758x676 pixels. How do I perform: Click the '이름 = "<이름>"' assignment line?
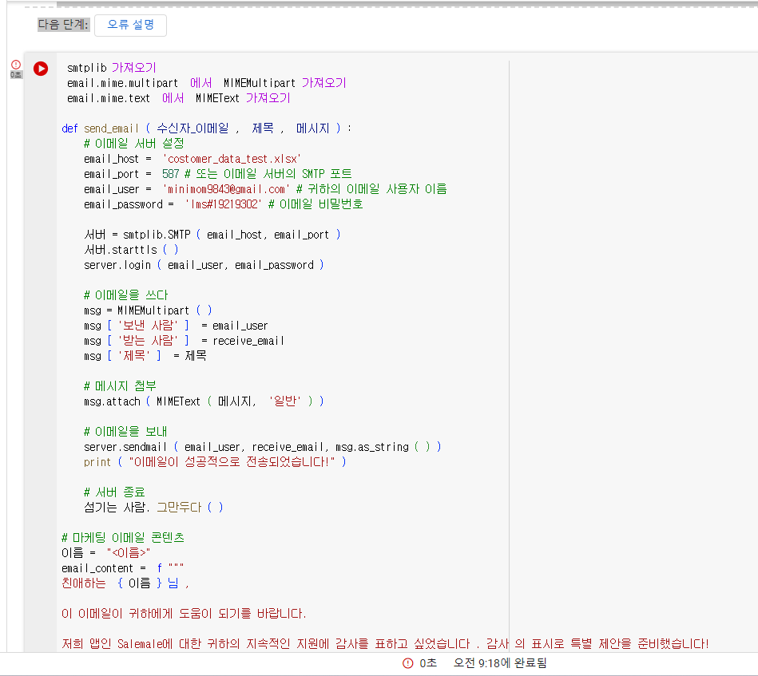click(106, 553)
